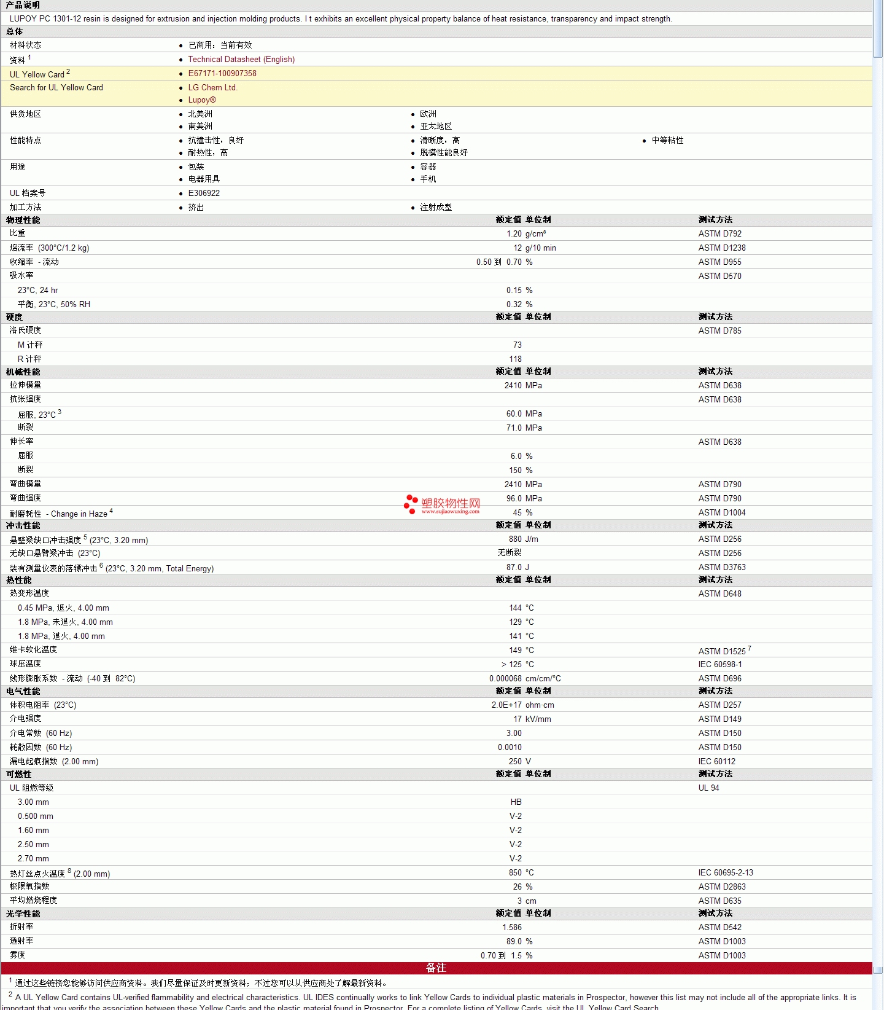Click the 拉伸模量 row label

[x=25, y=385]
